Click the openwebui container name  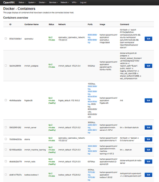coord(29,39)
